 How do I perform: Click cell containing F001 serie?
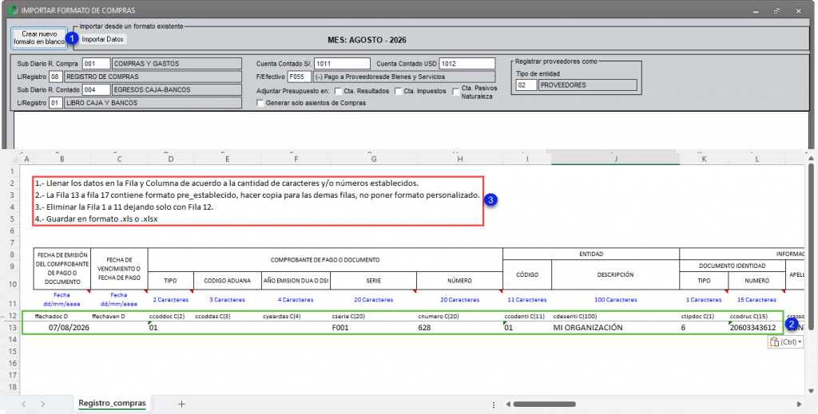[374, 328]
